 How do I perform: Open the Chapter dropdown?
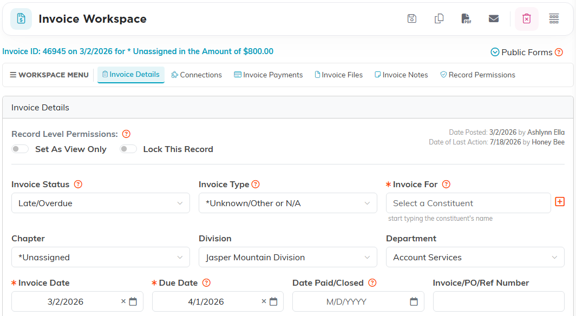tap(101, 257)
